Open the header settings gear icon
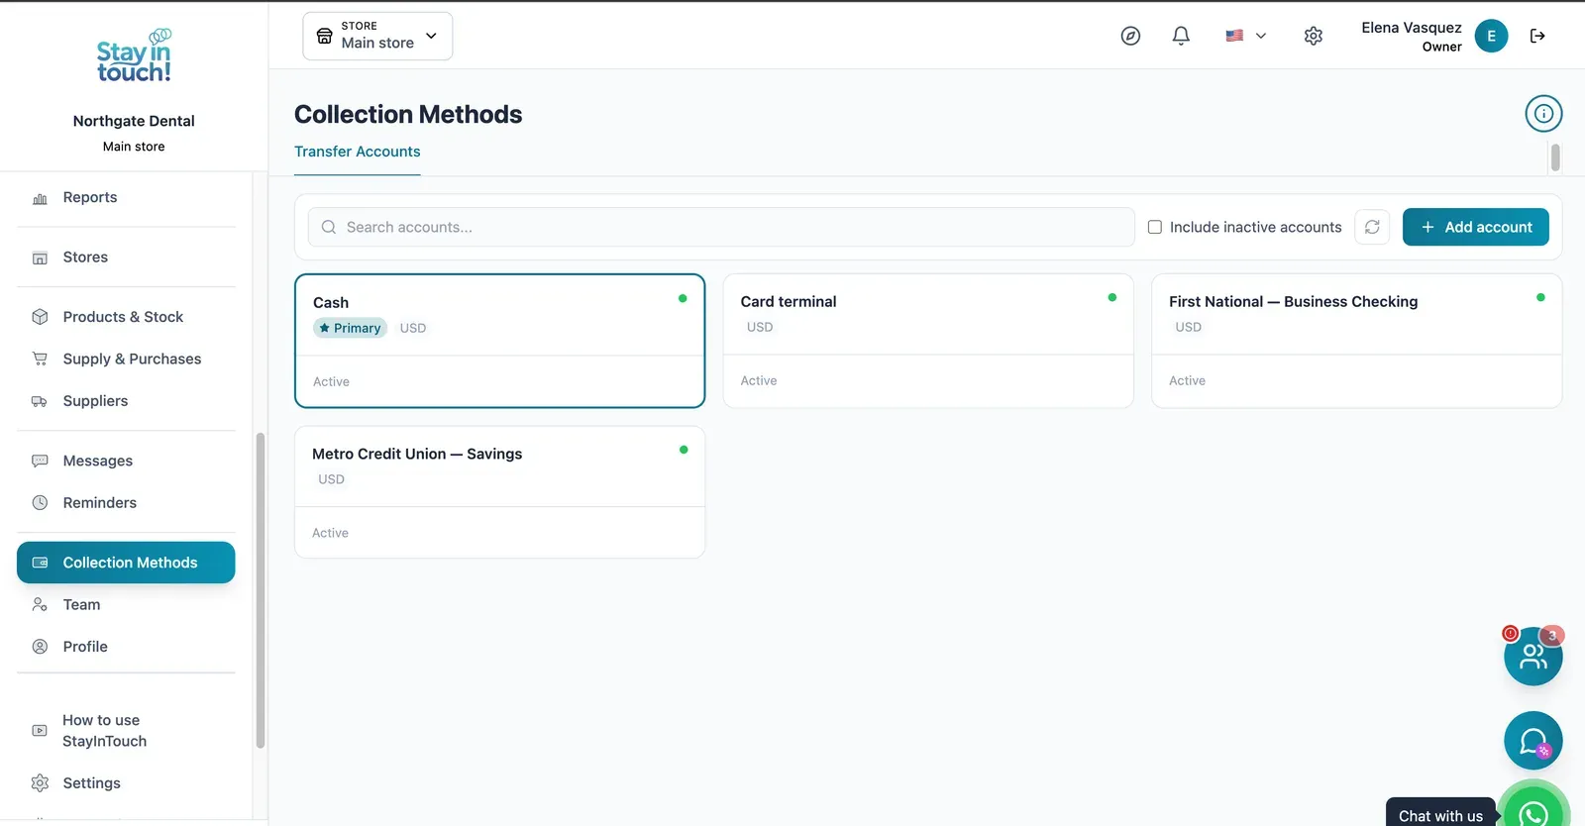The image size is (1585, 826). [1314, 36]
